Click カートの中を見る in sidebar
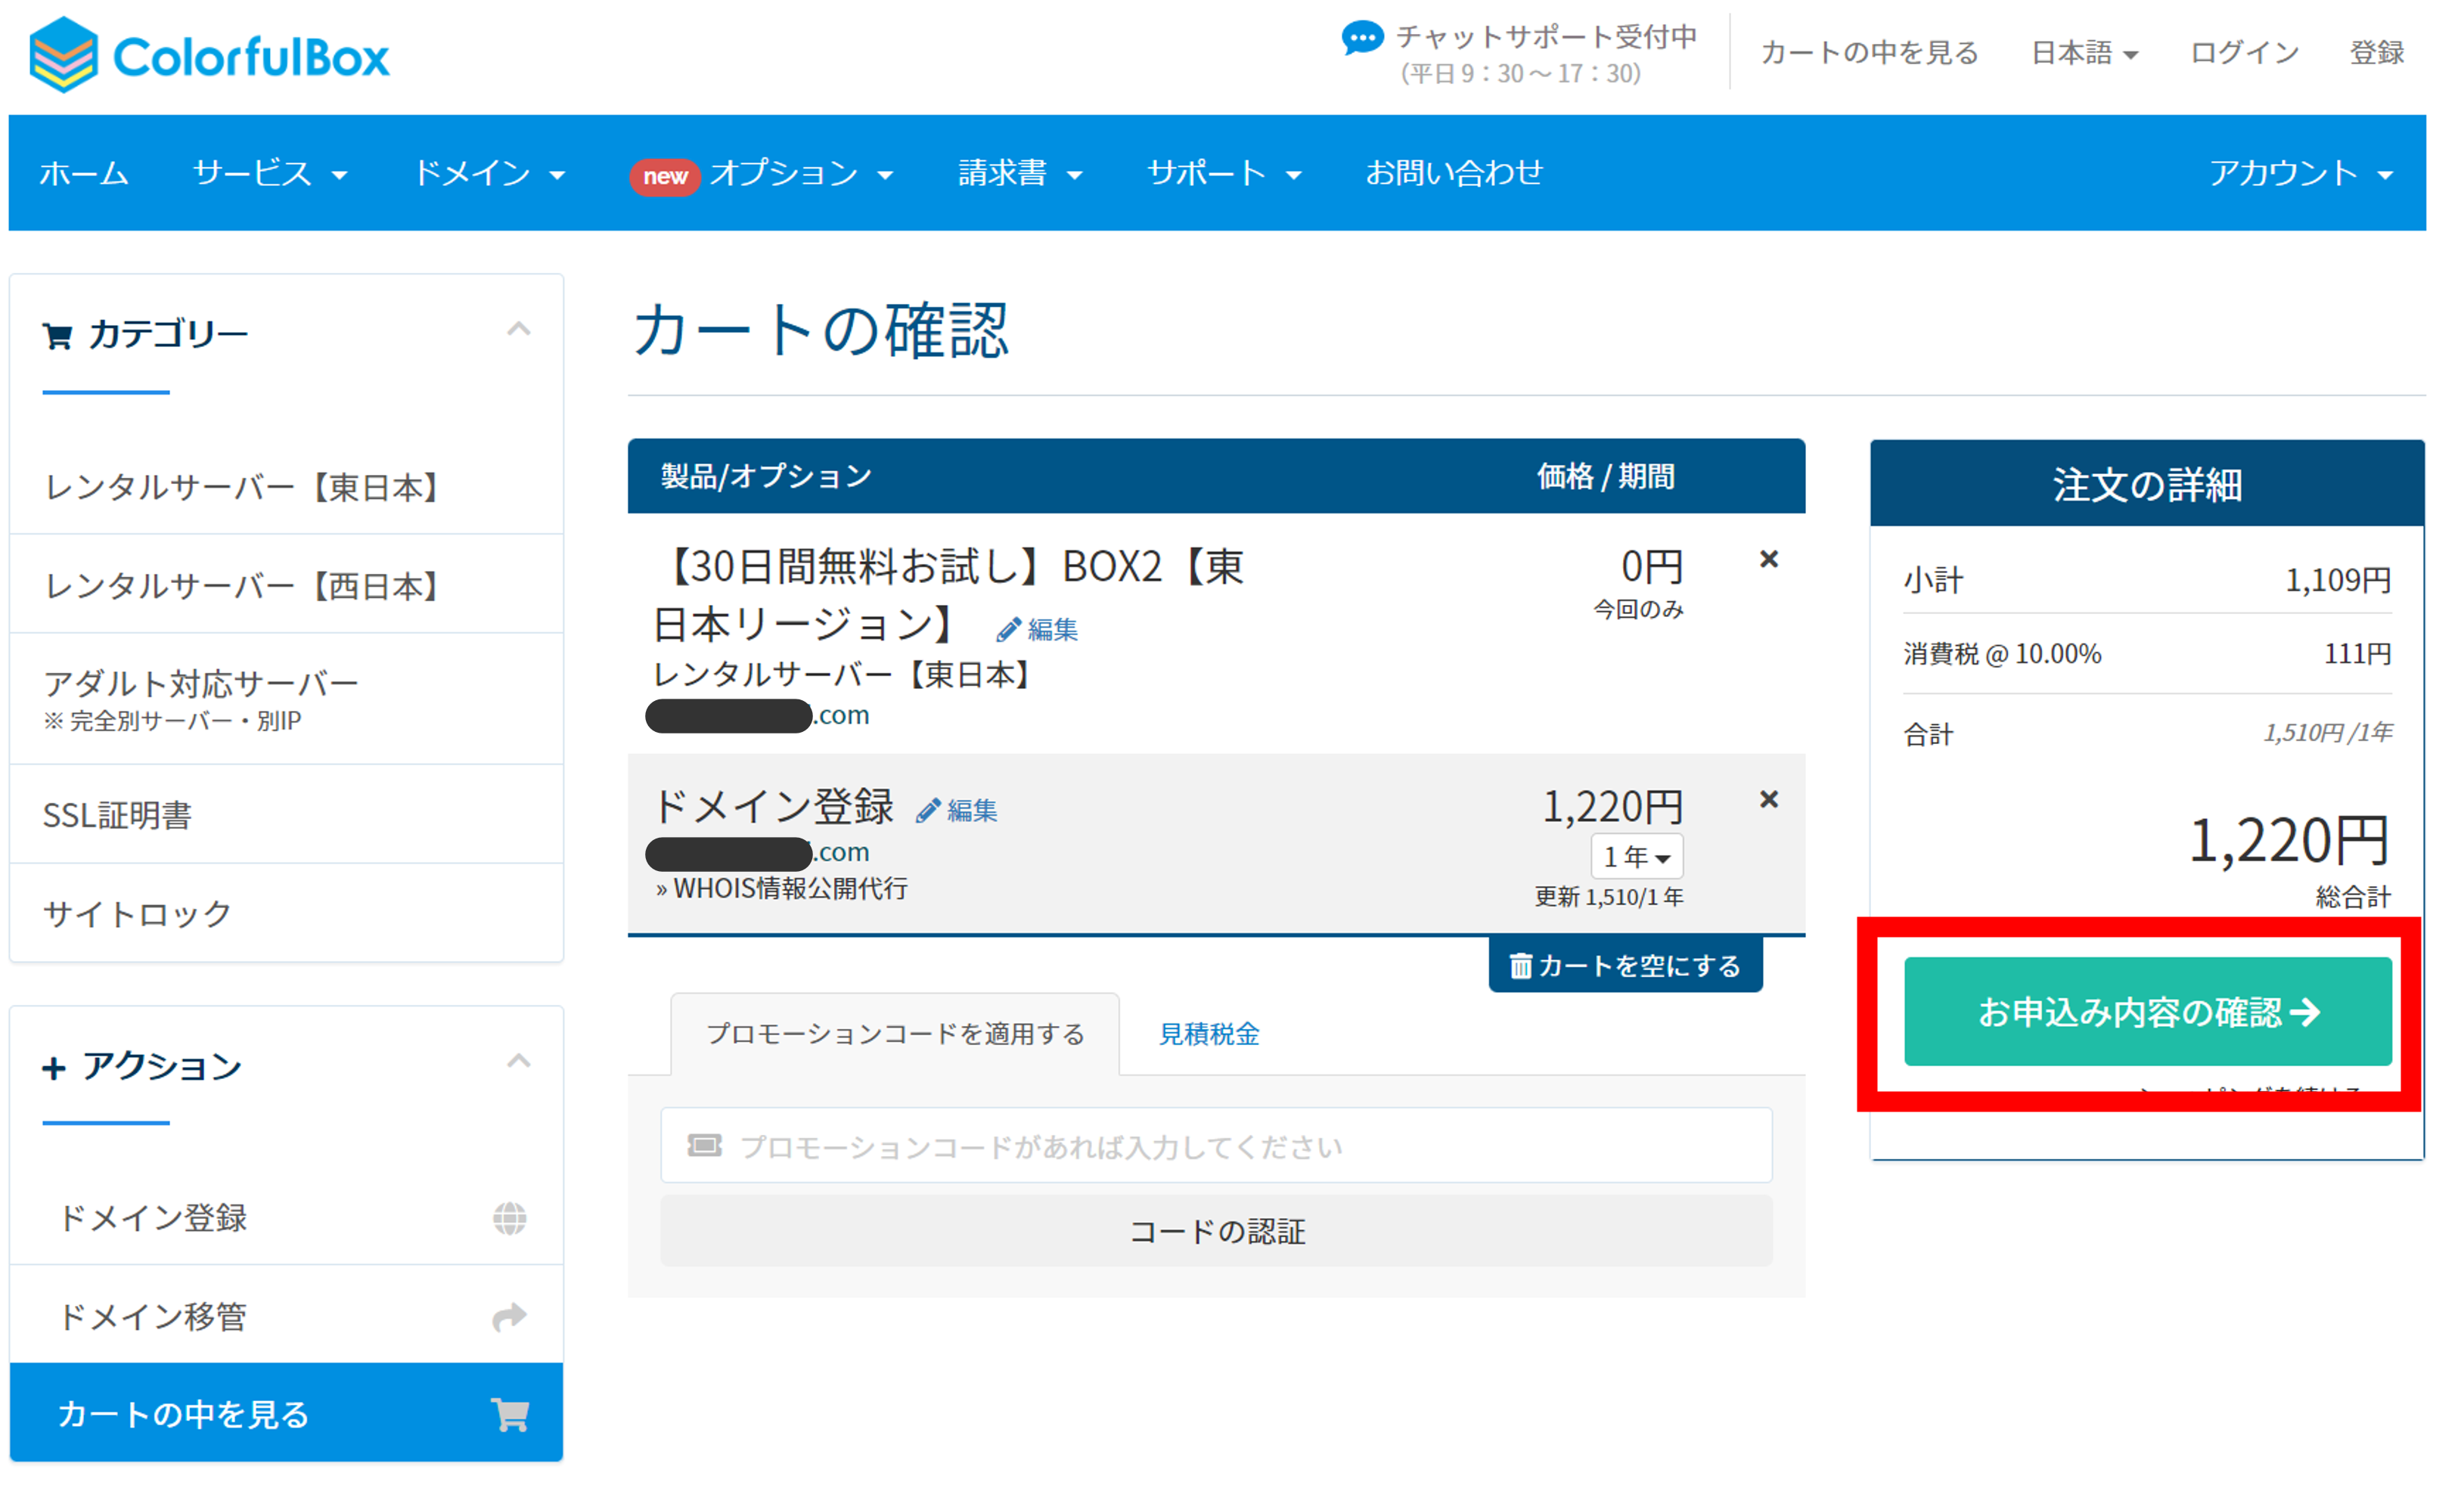This screenshot has height=1510, width=2464. tap(286, 1413)
